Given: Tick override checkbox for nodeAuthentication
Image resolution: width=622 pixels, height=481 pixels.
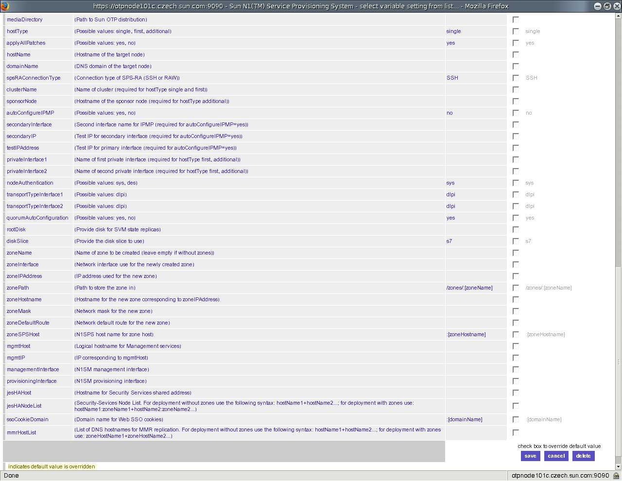Looking at the screenshot, I should tap(516, 183).
